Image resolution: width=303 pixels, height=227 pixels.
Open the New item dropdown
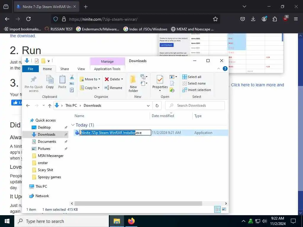tap(144, 77)
